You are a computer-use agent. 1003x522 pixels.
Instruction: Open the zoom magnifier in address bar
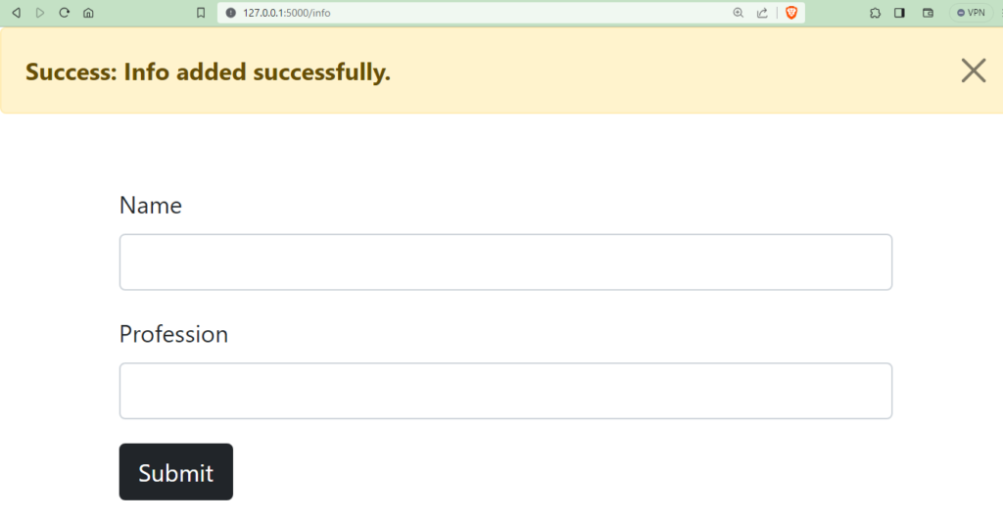tap(739, 13)
